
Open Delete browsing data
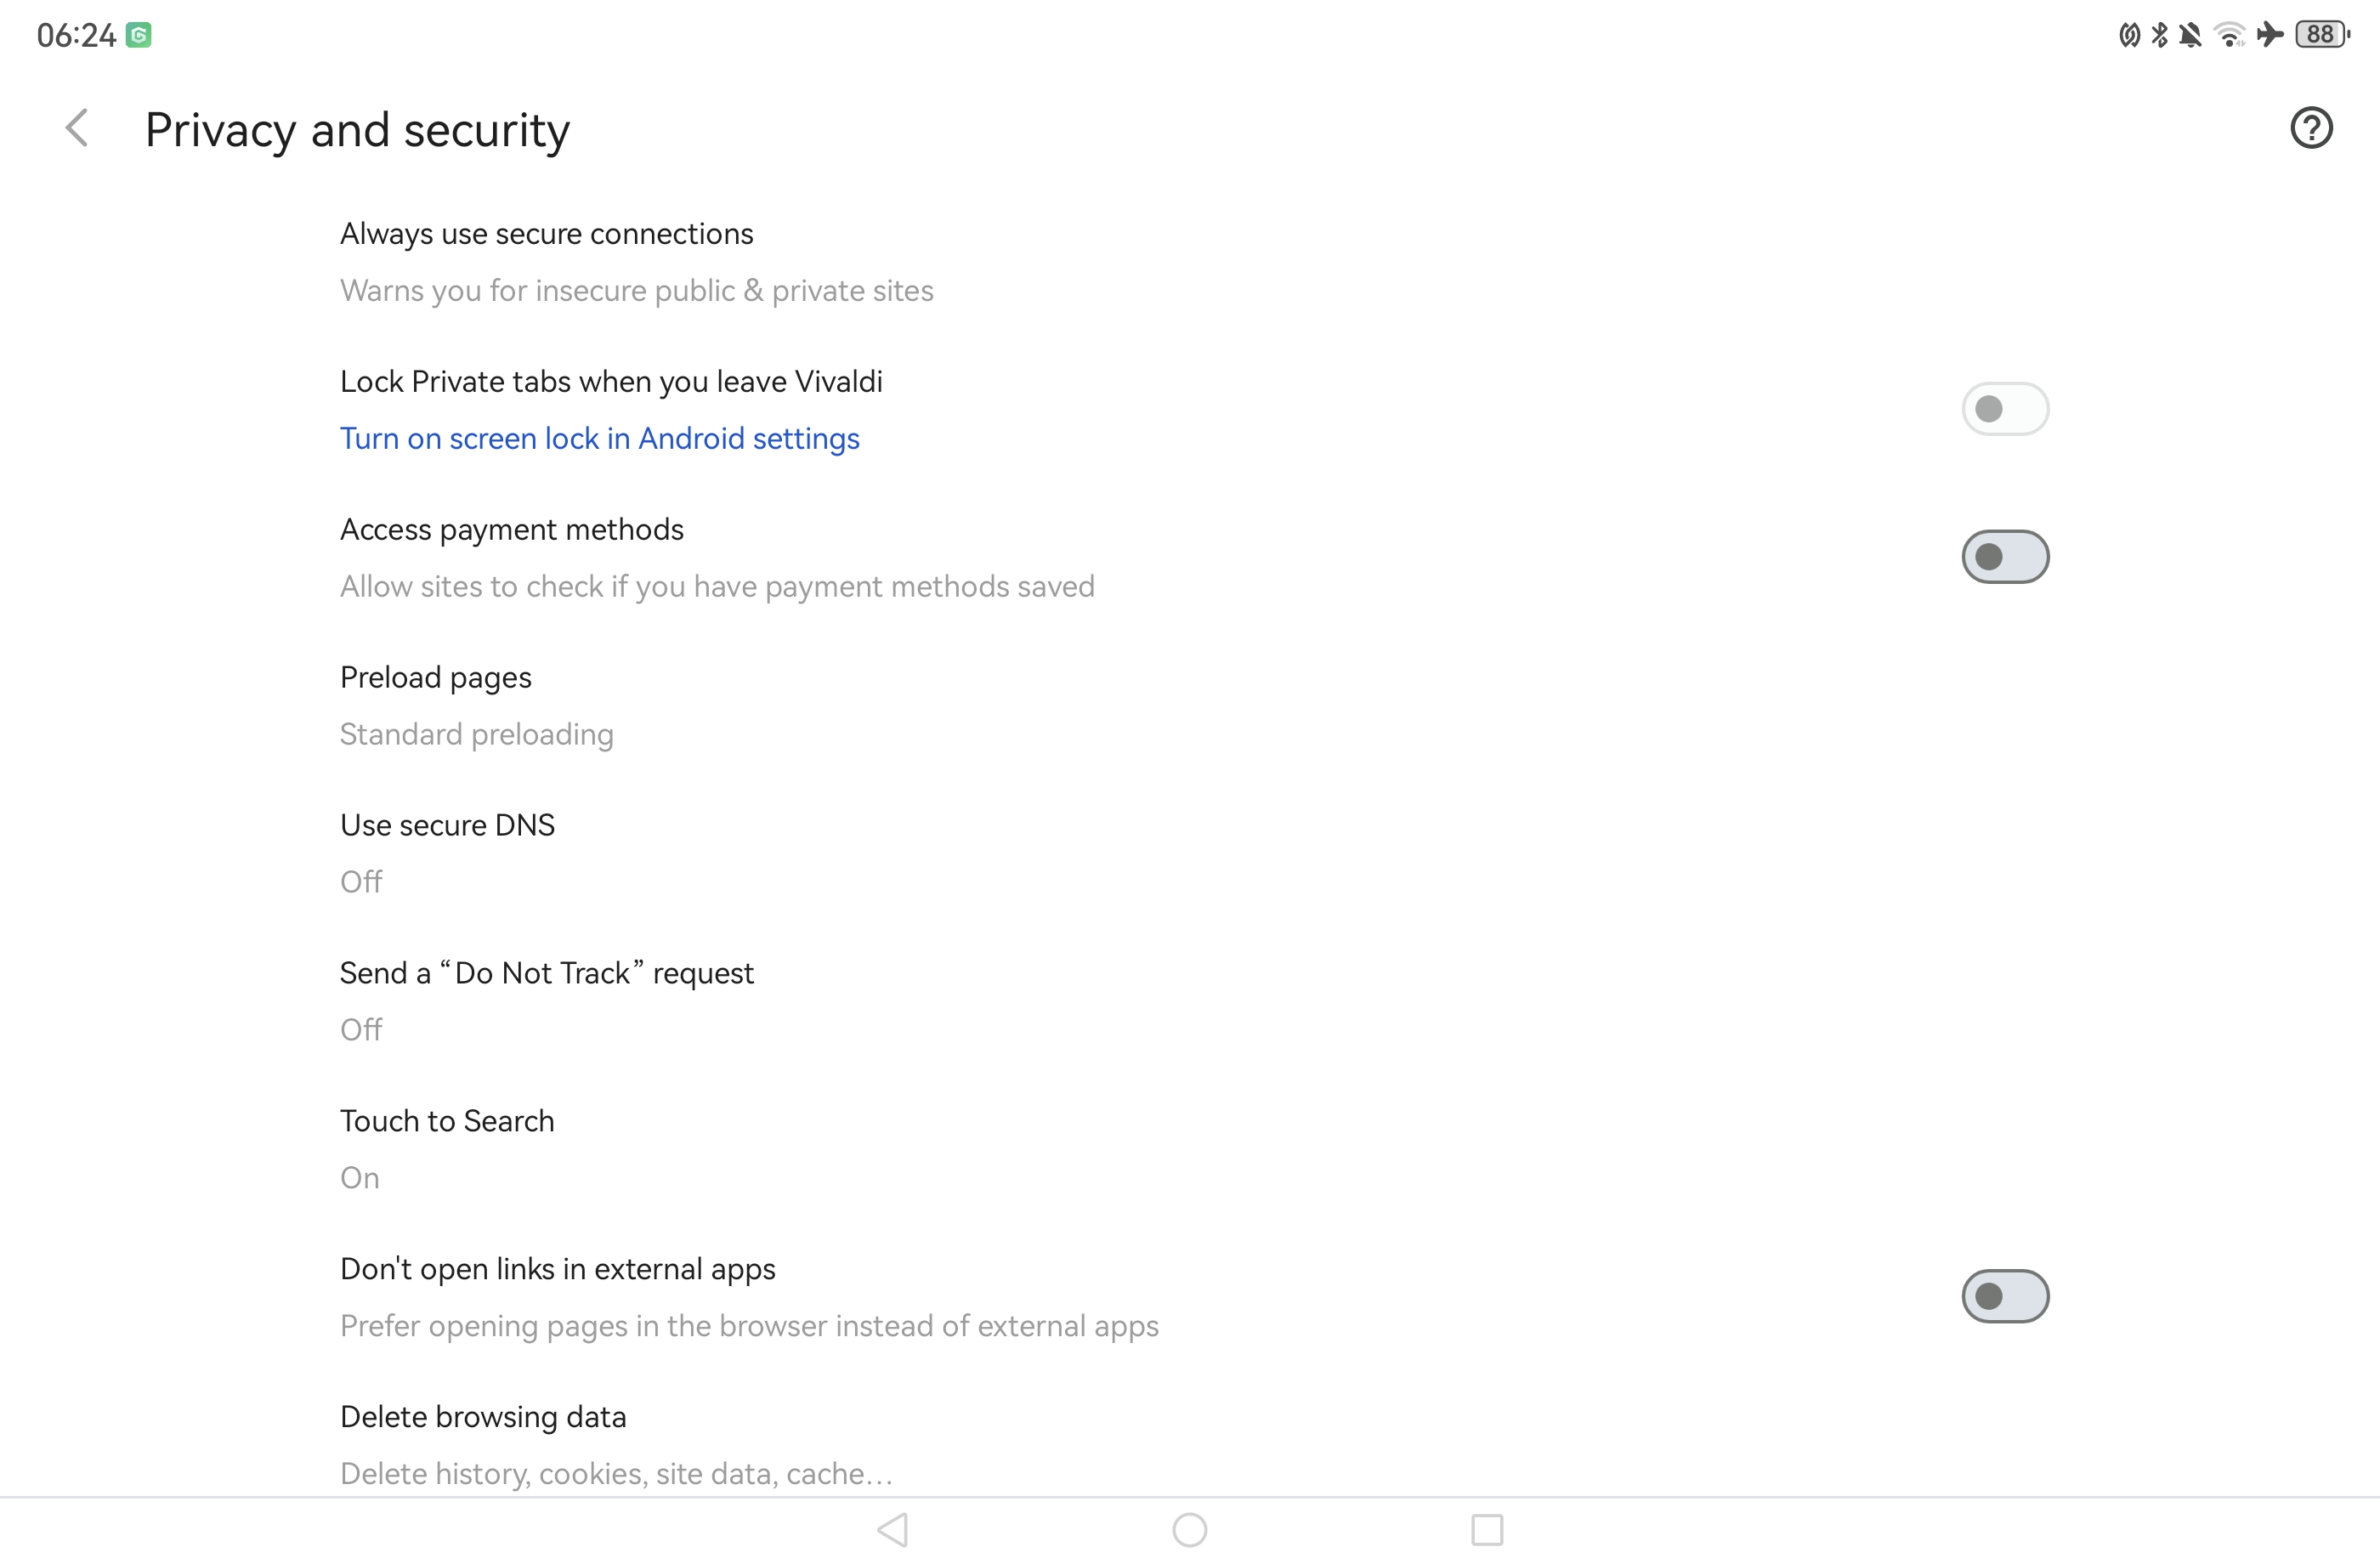point(1190,1444)
